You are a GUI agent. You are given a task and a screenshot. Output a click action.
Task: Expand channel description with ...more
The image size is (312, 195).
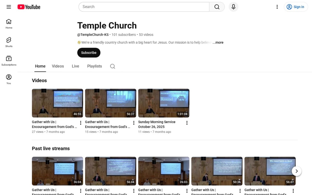[218, 42]
